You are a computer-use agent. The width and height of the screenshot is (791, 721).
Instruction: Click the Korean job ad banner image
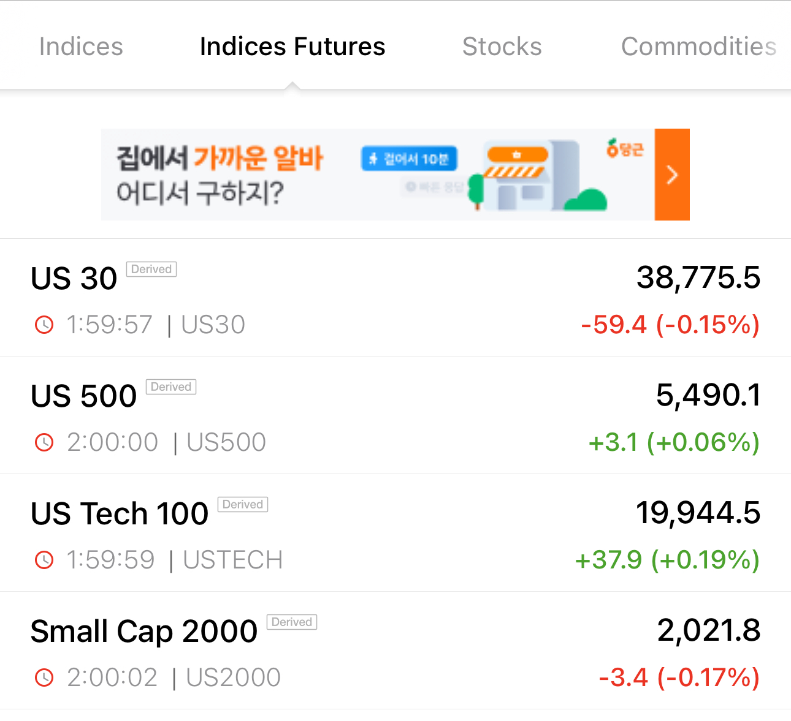point(395,175)
